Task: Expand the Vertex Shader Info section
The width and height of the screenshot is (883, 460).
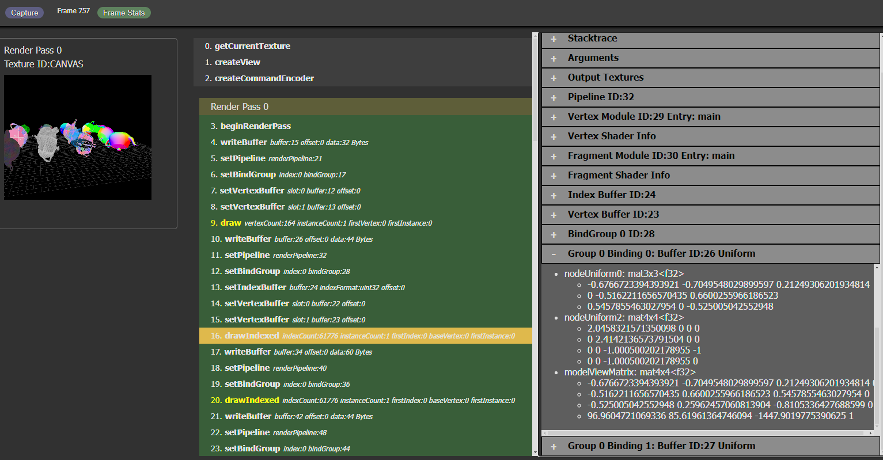Action: pyautogui.click(x=710, y=136)
